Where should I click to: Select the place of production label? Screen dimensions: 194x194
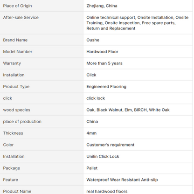22,122
